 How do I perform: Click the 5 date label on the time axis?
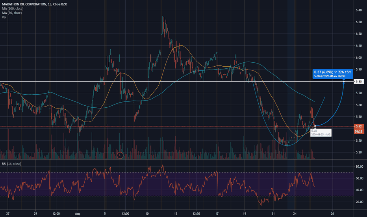pyautogui.click(x=105, y=214)
